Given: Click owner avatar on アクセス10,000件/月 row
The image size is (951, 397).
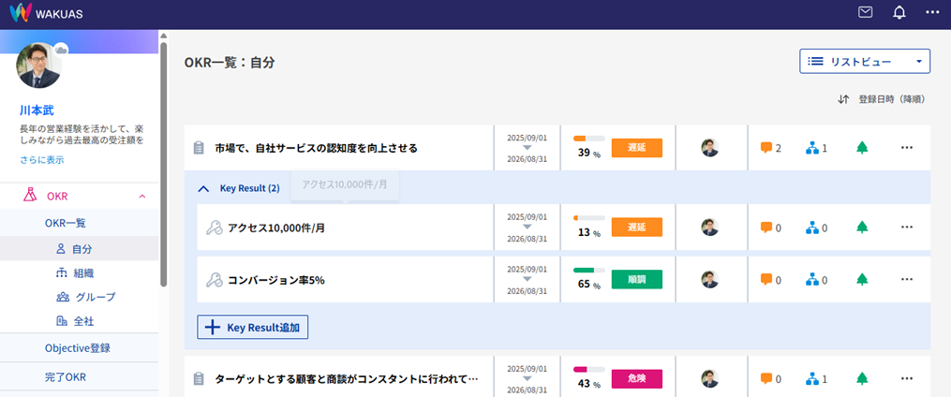Looking at the screenshot, I should point(710,228).
